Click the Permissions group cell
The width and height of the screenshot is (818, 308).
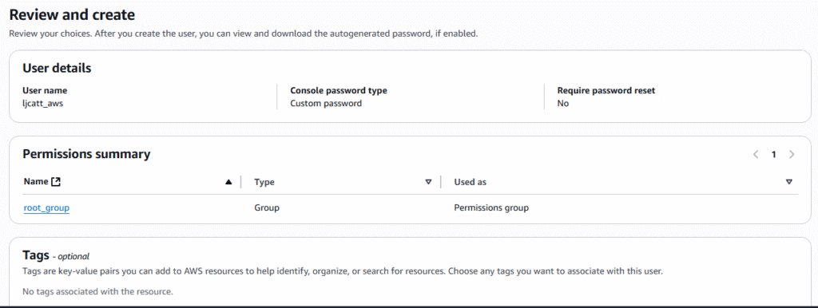(491, 208)
